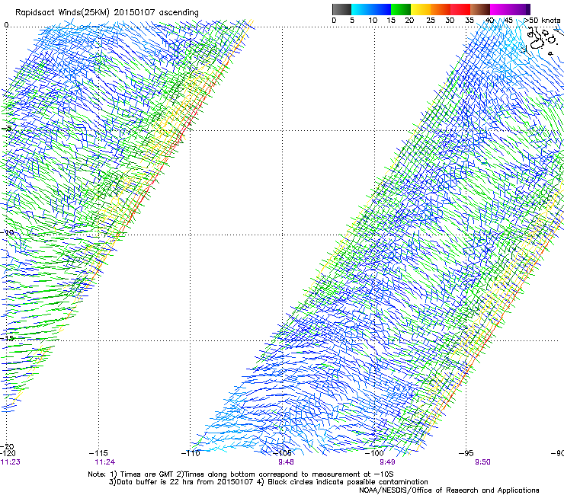Click the red 30-35 knots legend swatch
This screenshot has height=495, width=564.
pos(460,9)
